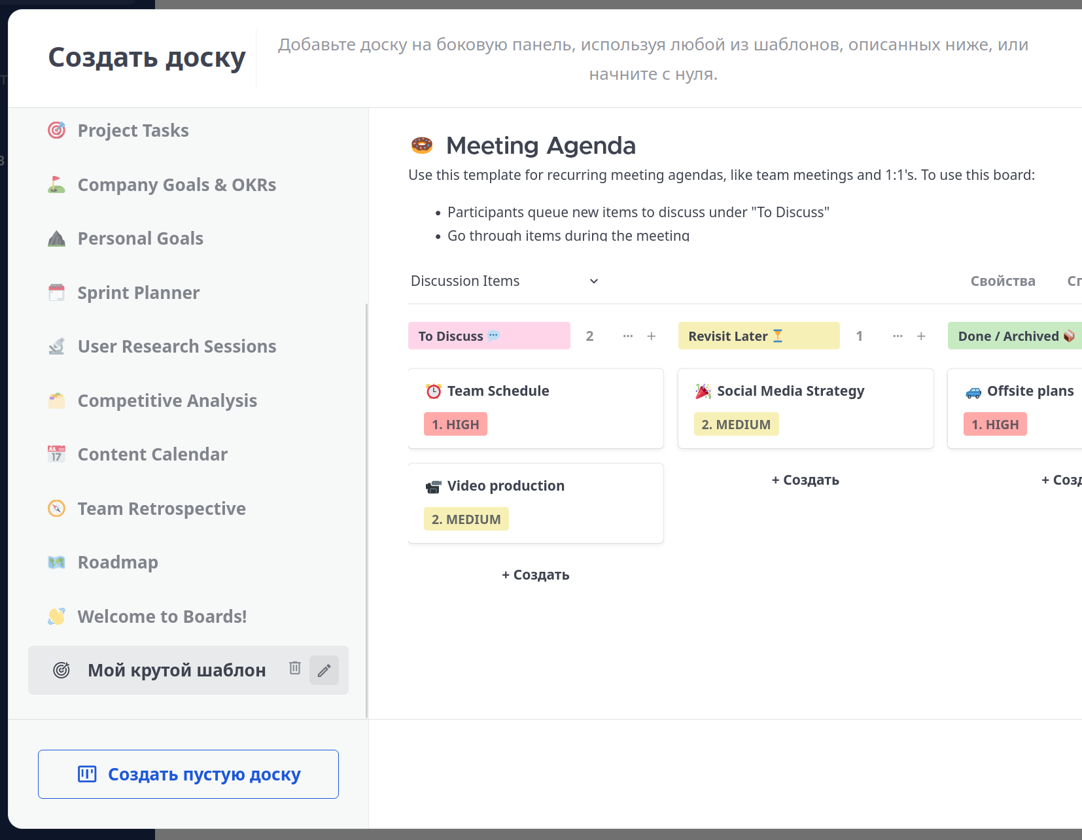Open the Свойства properties menu

coord(1002,281)
